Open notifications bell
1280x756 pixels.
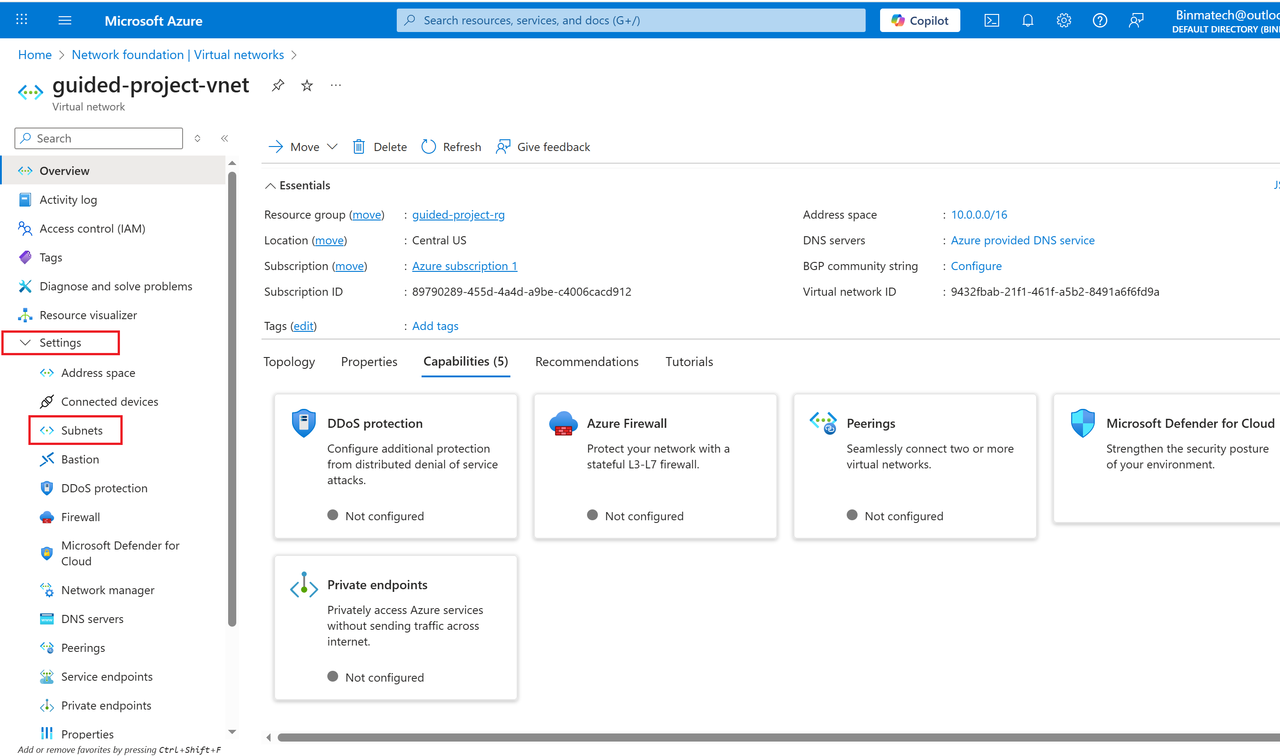[1028, 20]
